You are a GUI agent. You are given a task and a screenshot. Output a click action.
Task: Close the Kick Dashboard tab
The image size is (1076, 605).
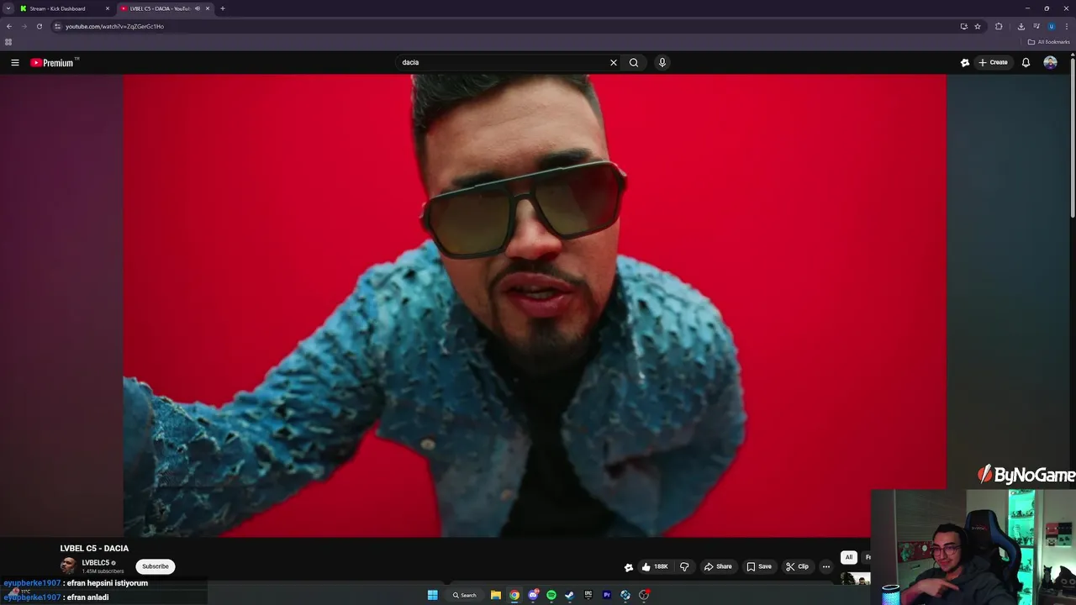(107, 8)
